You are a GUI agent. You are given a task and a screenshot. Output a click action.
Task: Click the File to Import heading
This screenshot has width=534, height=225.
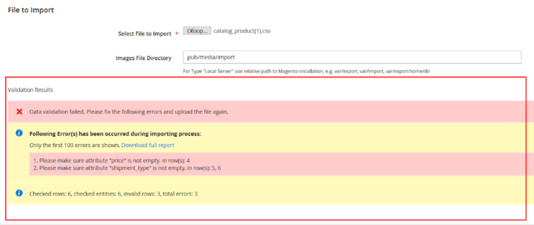(x=31, y=10)
